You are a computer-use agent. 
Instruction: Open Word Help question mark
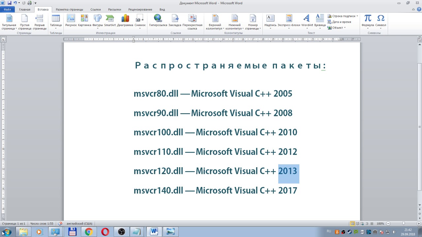[419, 10]
